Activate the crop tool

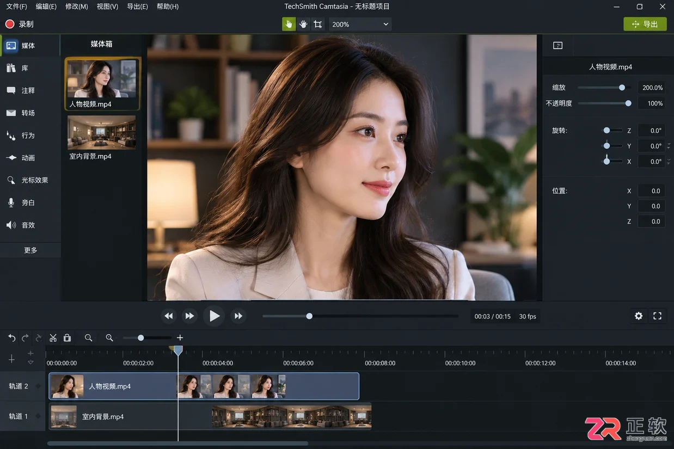[318, 24]
